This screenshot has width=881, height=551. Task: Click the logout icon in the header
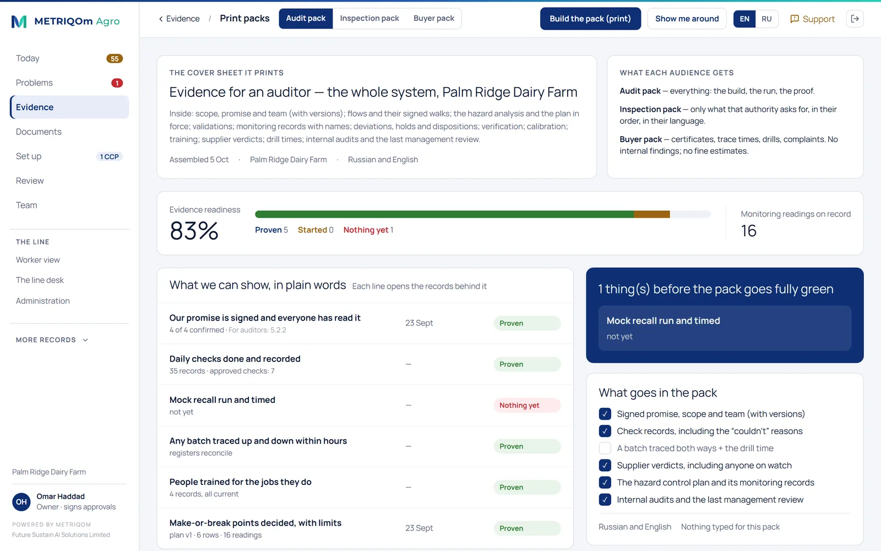pyautogui.click(x=855, y=19)
